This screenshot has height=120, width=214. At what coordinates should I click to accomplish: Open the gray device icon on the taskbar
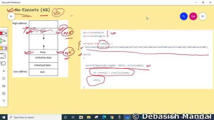pos(120,117)
